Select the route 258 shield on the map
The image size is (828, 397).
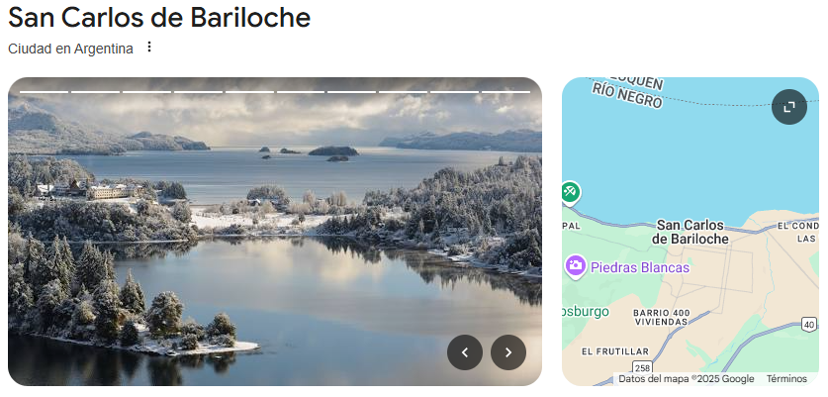tap(642, 368)
